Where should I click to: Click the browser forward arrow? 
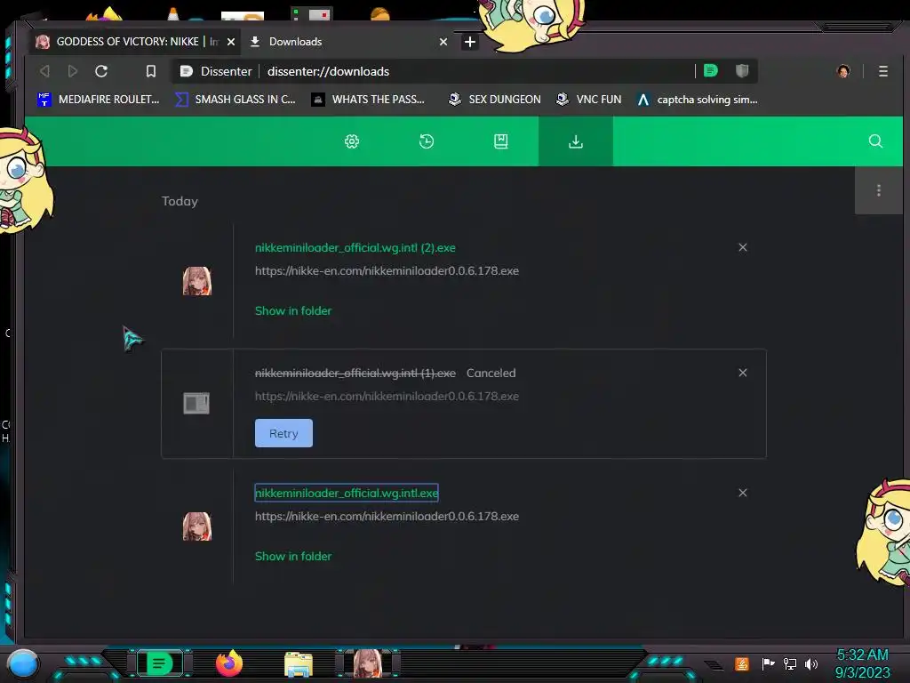(73, 71)
